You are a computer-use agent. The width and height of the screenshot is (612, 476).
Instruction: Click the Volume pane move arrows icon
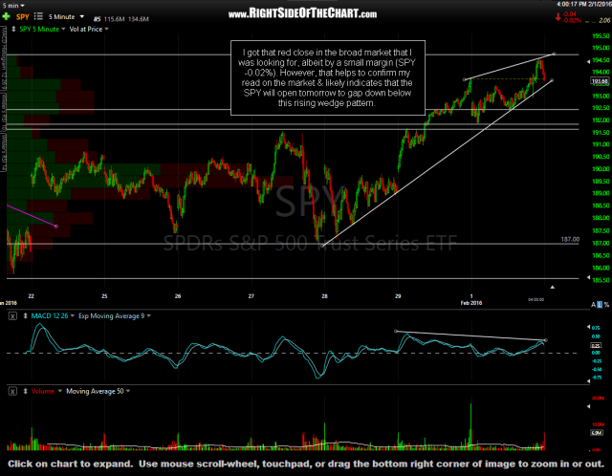[x=26, y=391]
